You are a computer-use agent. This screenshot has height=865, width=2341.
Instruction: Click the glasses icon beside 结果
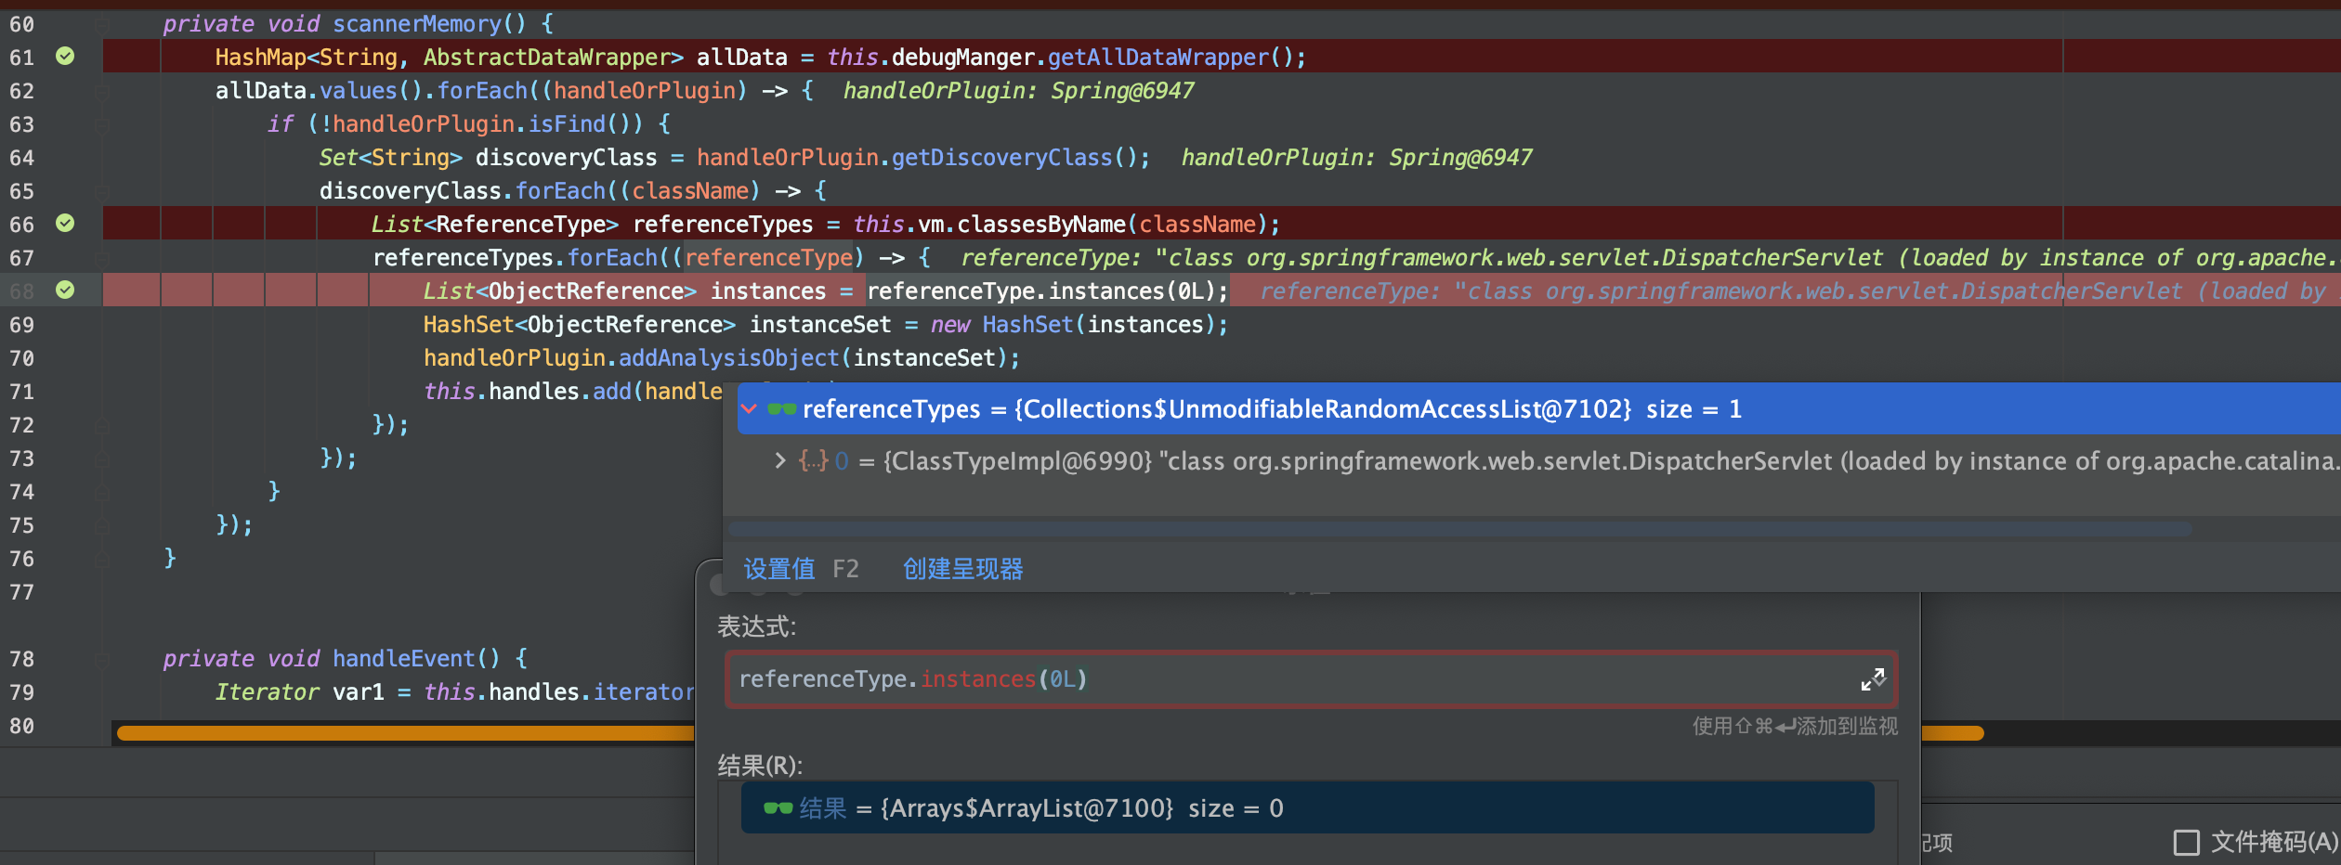[x=778, y=808]
